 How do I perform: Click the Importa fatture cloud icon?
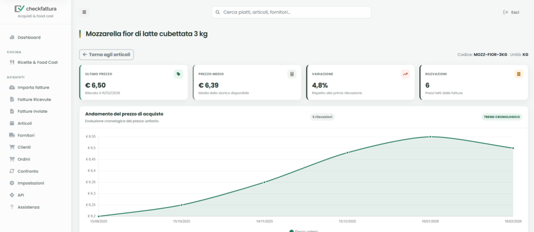(x=12, y=88)
